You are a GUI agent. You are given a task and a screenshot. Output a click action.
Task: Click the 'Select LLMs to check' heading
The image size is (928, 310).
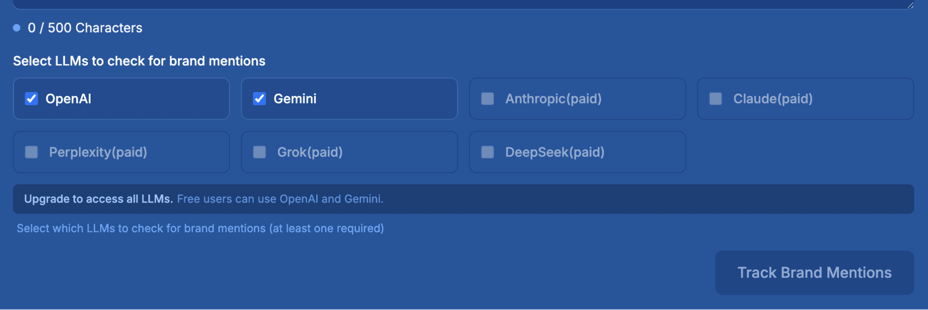[139, 61]
